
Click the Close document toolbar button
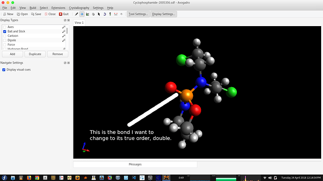pyautogui.click(x=50, y=14)
